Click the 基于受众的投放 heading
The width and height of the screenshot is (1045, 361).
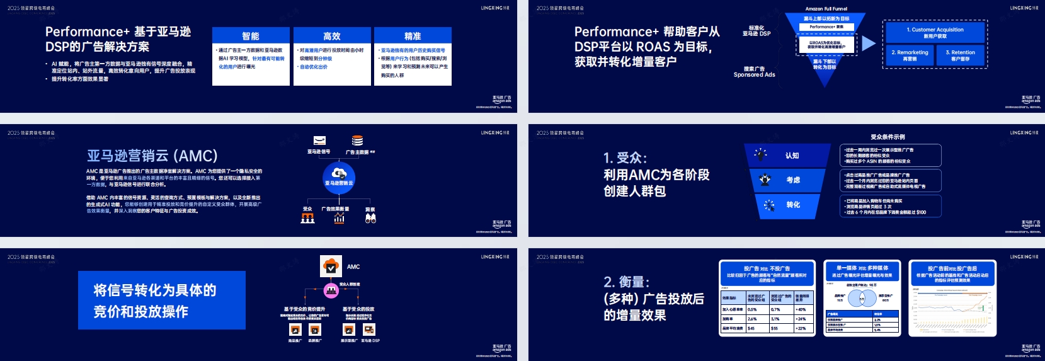point(358,309)
